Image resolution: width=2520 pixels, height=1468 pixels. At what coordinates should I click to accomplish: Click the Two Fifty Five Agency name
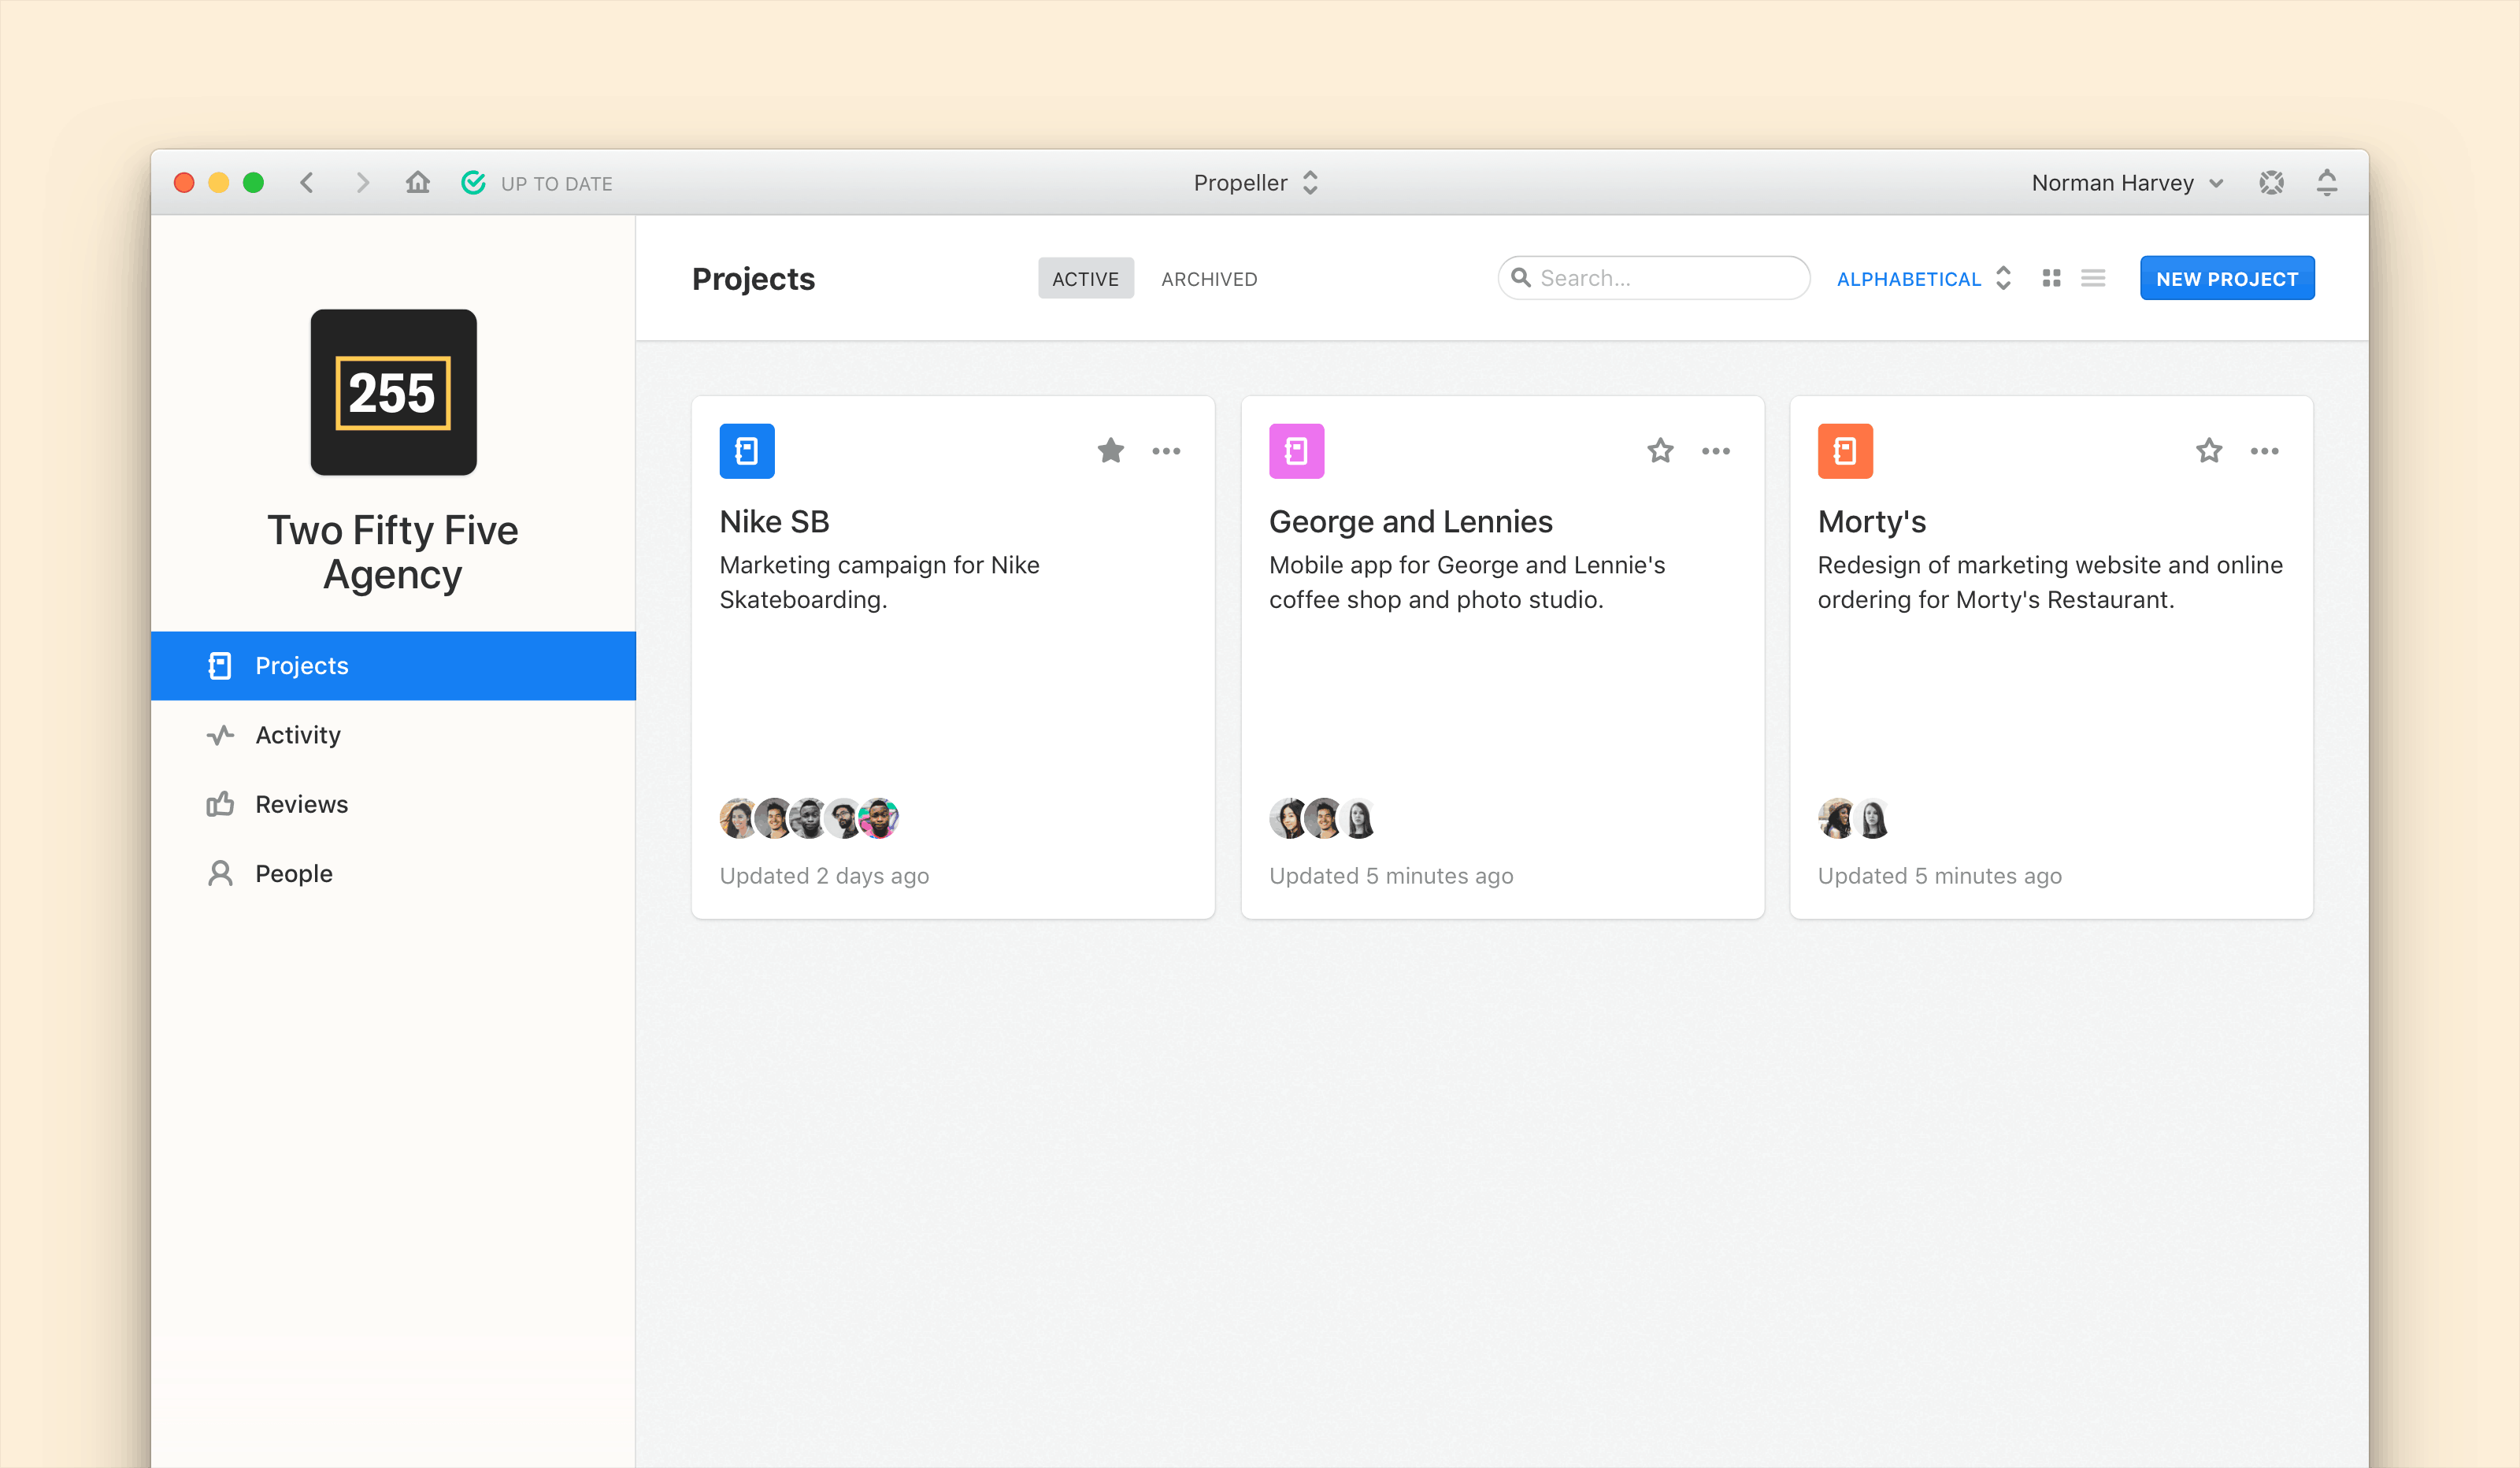coord(393,552)
